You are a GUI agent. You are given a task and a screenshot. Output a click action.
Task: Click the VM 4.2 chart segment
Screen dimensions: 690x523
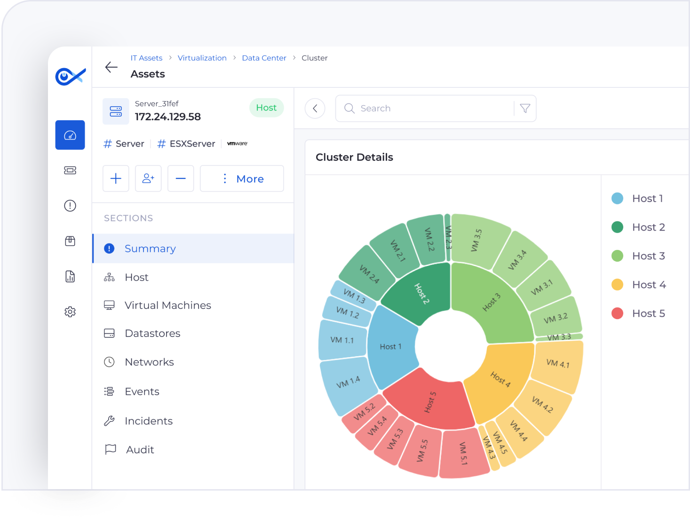click(542, 405)
